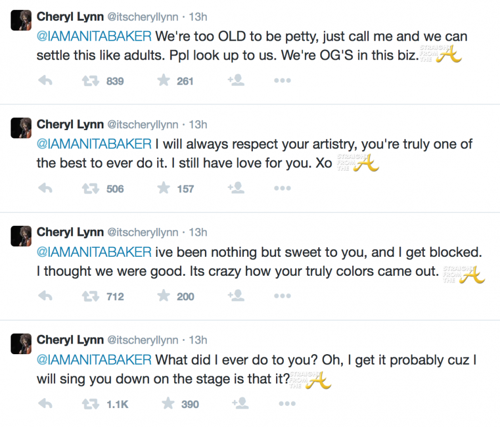The image size is (500, 427).
Task: Retweet the tweet with 839 retweets
Action: tap(89, 81)
